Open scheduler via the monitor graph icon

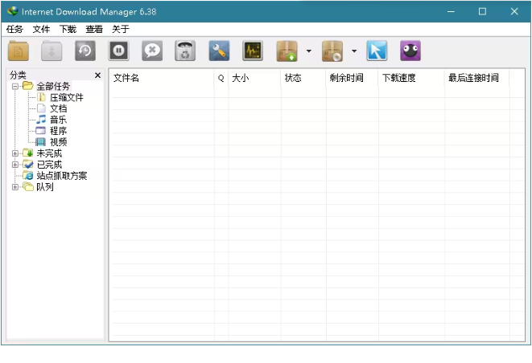(253, 51)
